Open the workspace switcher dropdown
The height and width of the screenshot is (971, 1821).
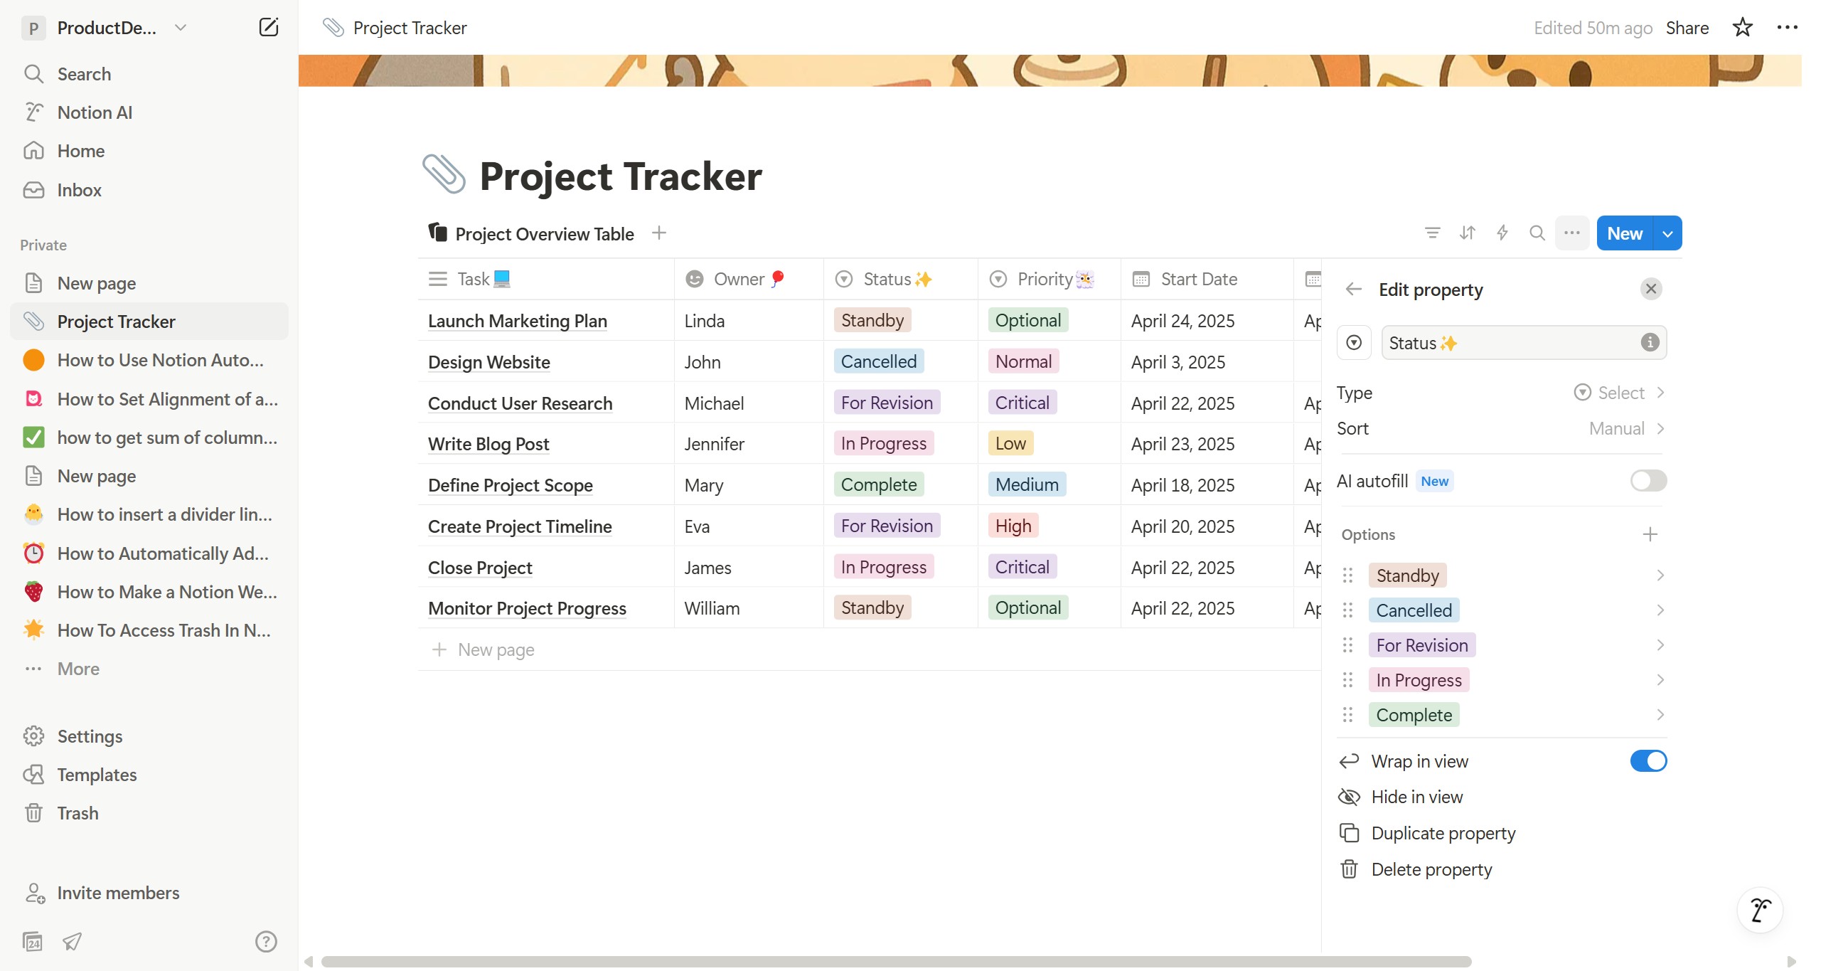click(181, 28)
